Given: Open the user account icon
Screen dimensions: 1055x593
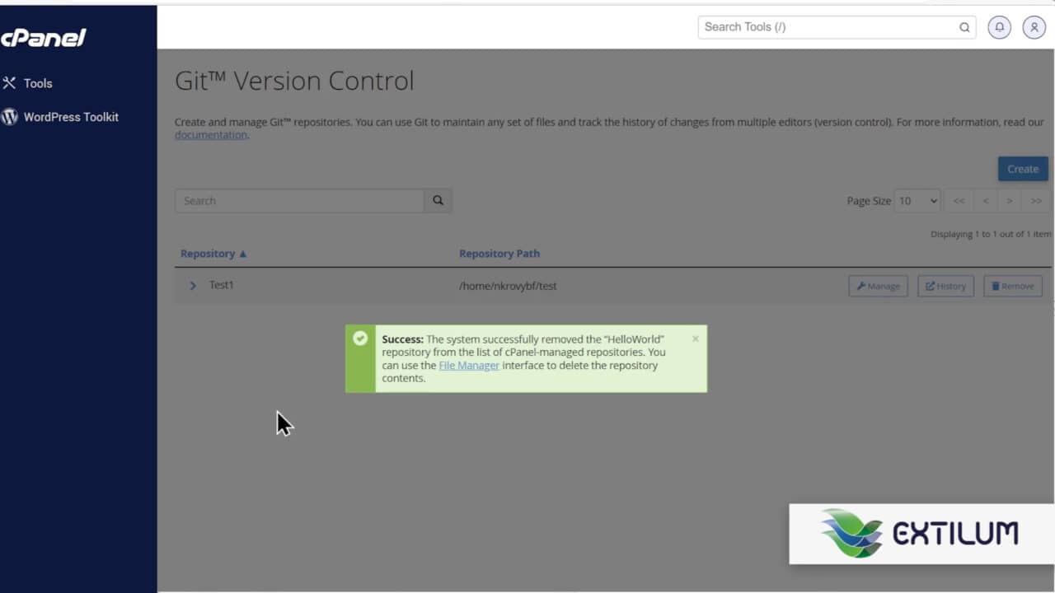Looking at the screenshot, I should click(x=1034, y=27).
